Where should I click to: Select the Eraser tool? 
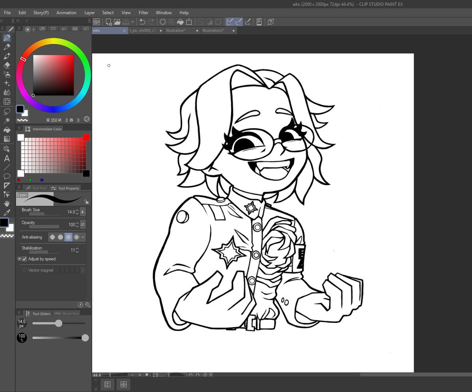[7, 65]
